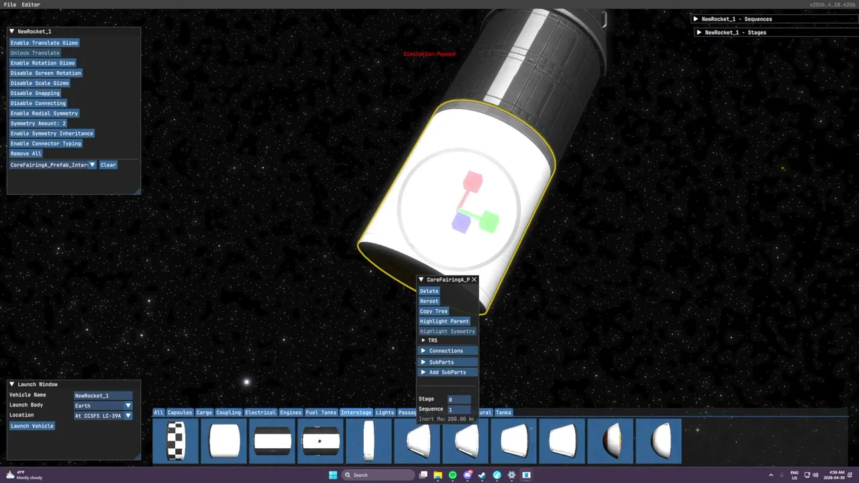Choose the black-banded white cylinder part without dot
Viewport: 859px width, 483px height.
pyautogui.click(x=272, y=441)
